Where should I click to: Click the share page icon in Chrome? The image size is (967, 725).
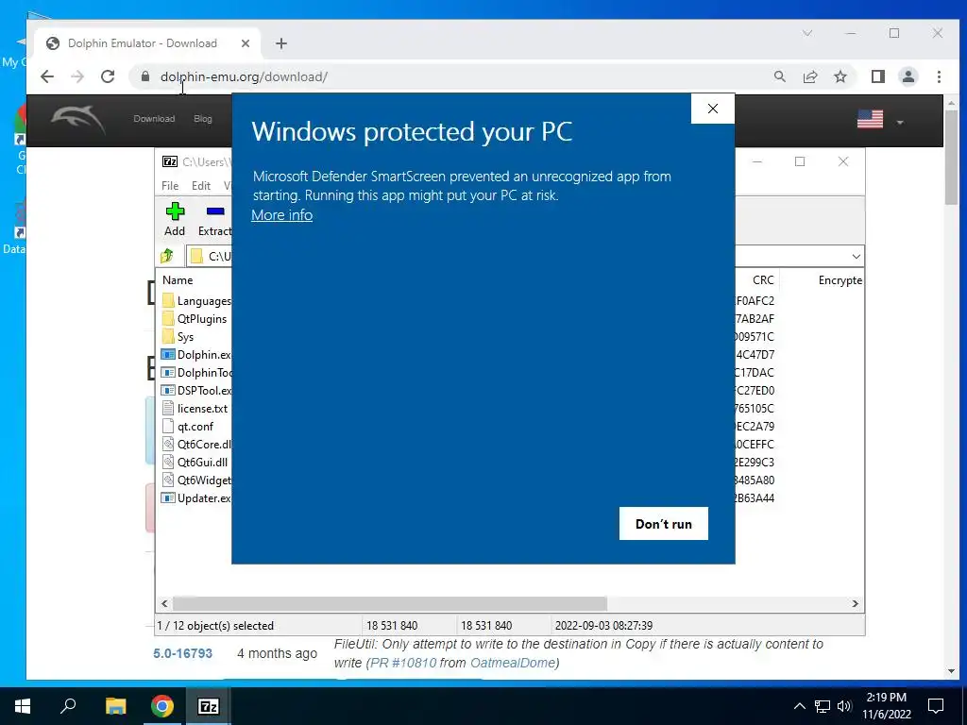pos(810,76)
